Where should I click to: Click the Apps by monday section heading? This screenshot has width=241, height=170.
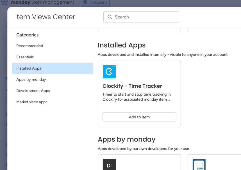pyautogui.click(x=127, y=139)
